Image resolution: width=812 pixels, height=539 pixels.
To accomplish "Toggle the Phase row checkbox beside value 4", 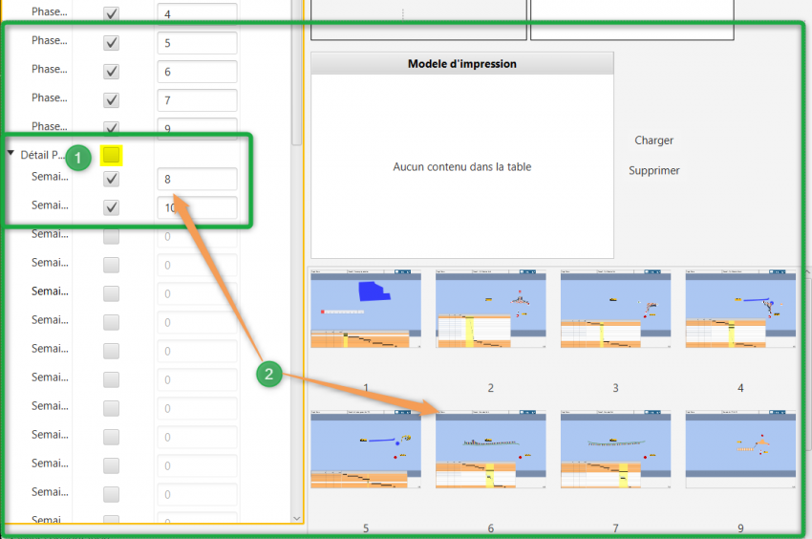I will click(x=112, y=13).
